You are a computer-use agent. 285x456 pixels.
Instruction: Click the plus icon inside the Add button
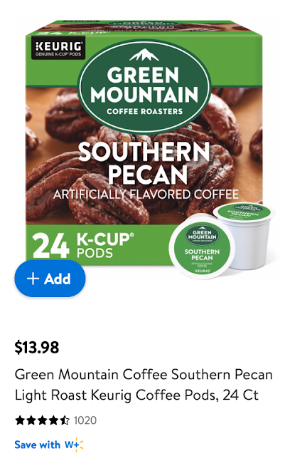33,279
